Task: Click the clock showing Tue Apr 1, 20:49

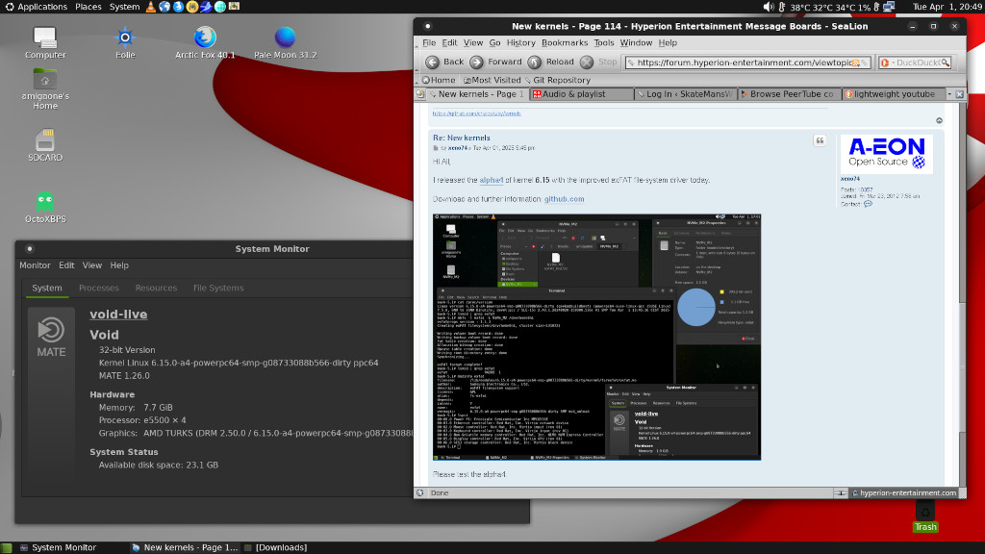Action: tap(947, 7)
